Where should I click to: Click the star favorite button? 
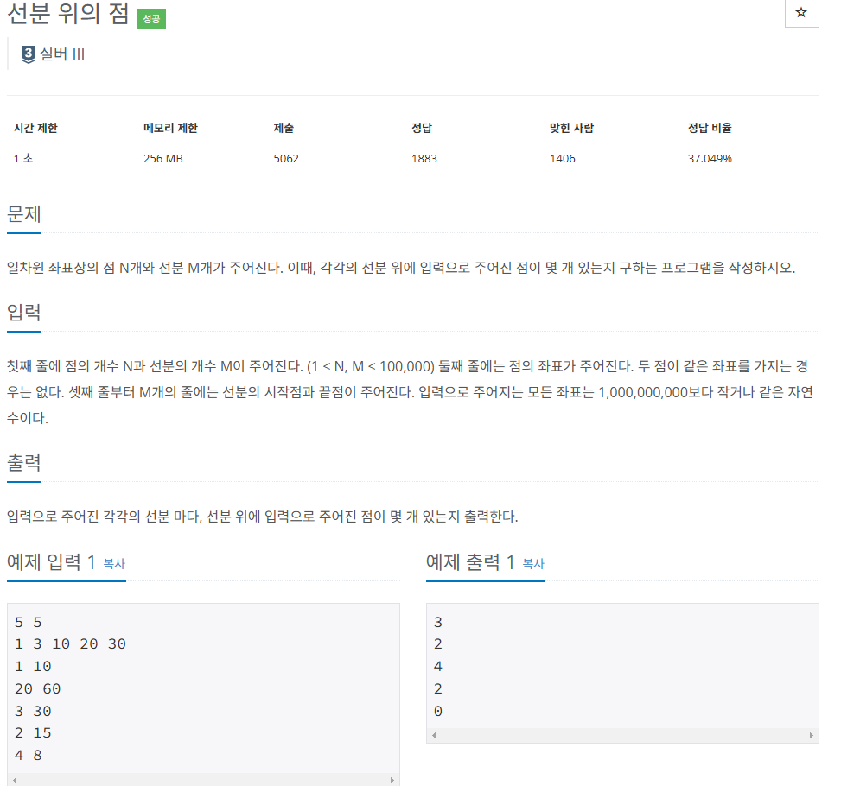[801, 12]
